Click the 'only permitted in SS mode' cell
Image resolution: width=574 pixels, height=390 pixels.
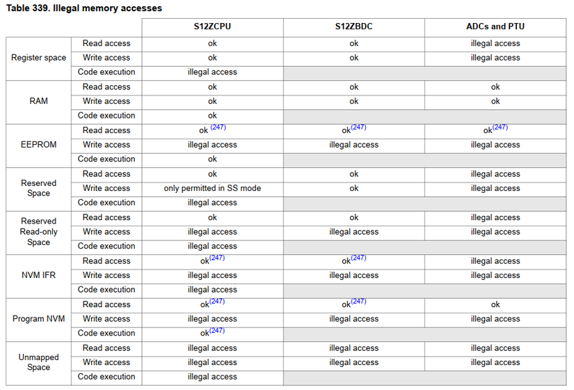pyautogui.click(x=212, y=188)
